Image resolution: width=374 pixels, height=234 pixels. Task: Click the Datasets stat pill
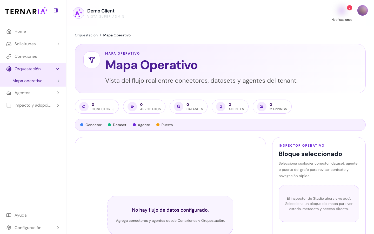(x=189, y=107)
